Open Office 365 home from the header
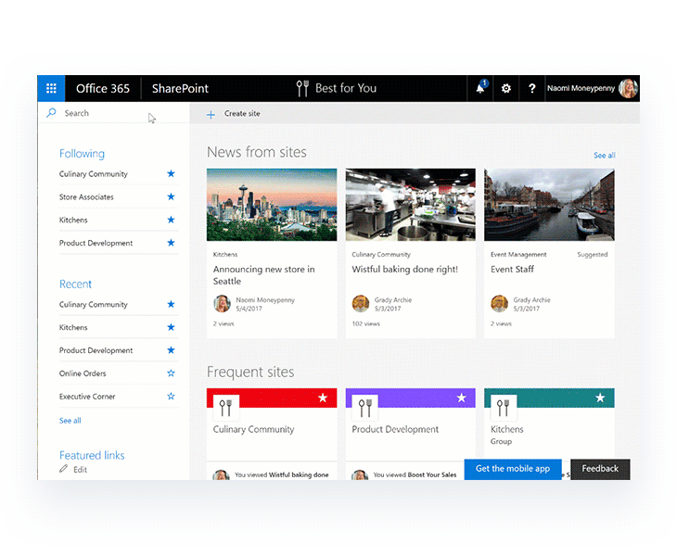Viewport: 677px width, 556px height. click(103, 88)
